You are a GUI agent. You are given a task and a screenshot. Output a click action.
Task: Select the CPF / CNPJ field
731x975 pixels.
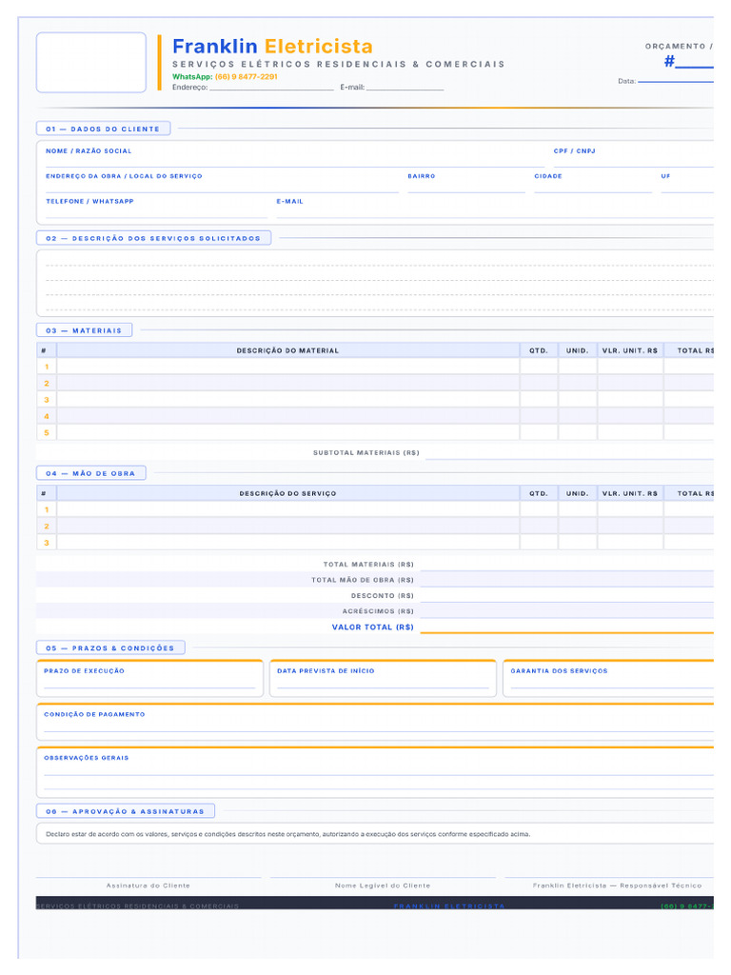(x=633, y=161)
